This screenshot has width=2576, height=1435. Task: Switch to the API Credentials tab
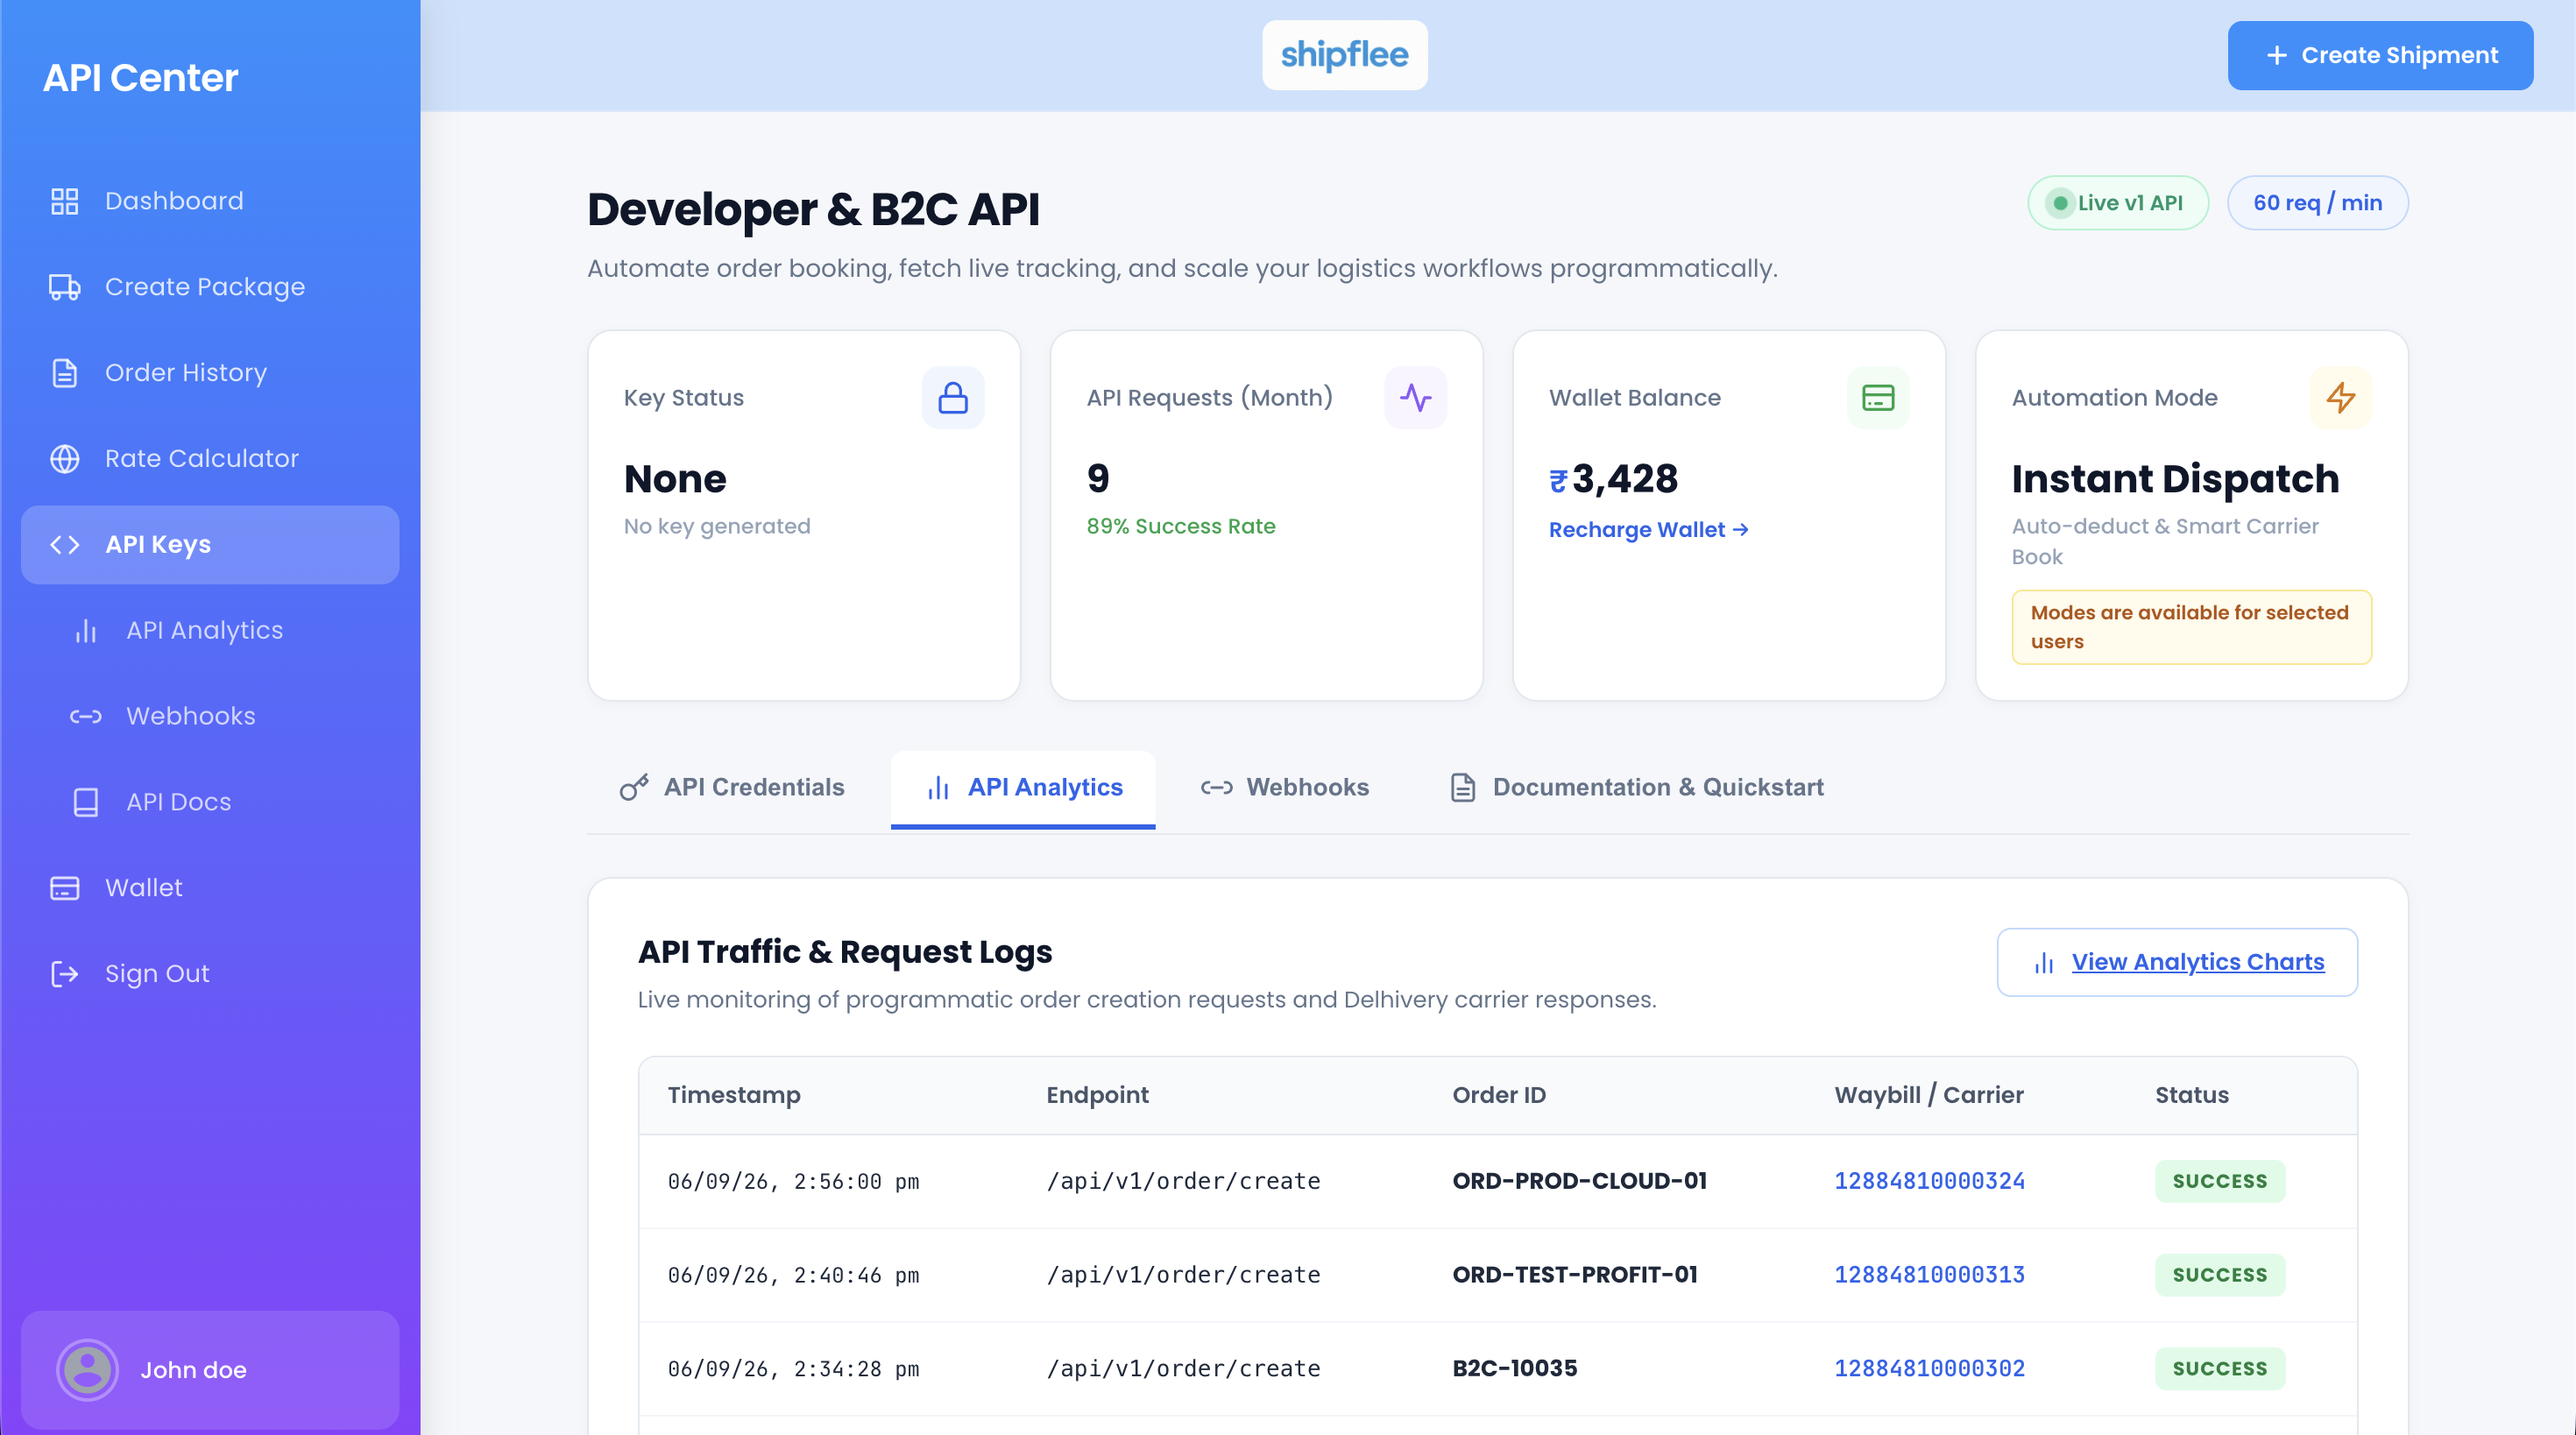click(x=732, y=788)
